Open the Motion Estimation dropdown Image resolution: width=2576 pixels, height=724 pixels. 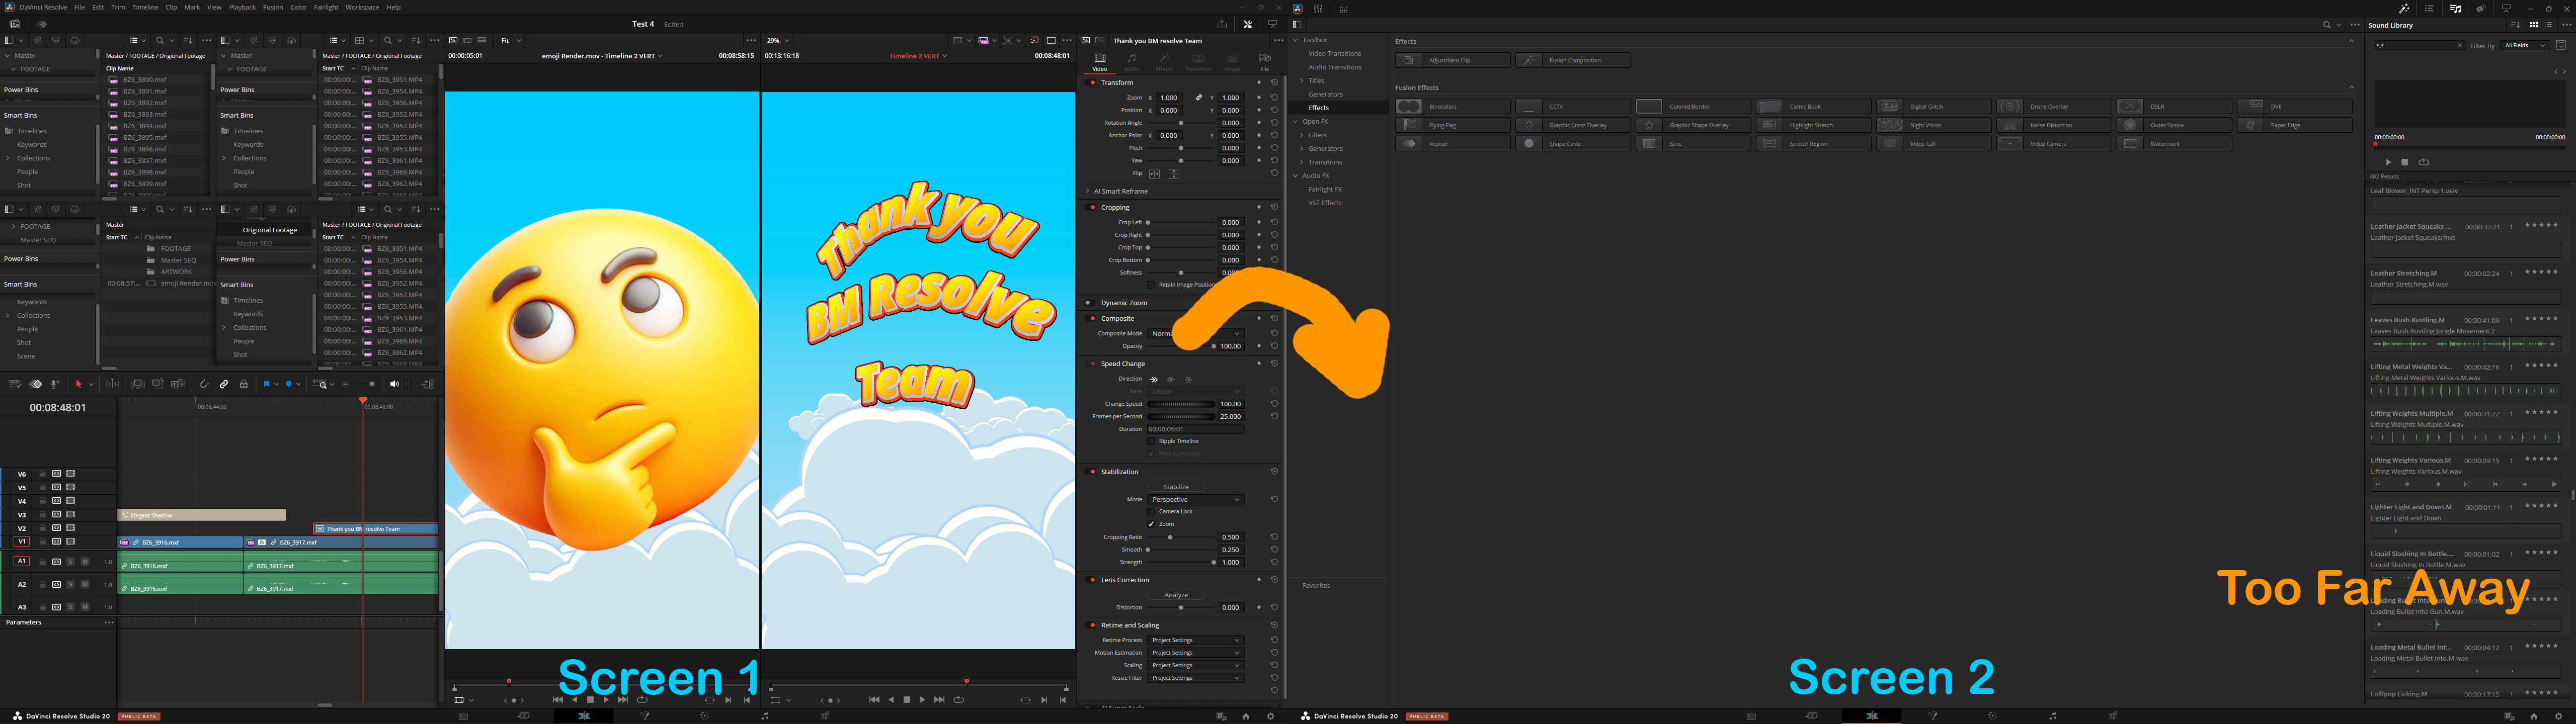point(1196,653)
